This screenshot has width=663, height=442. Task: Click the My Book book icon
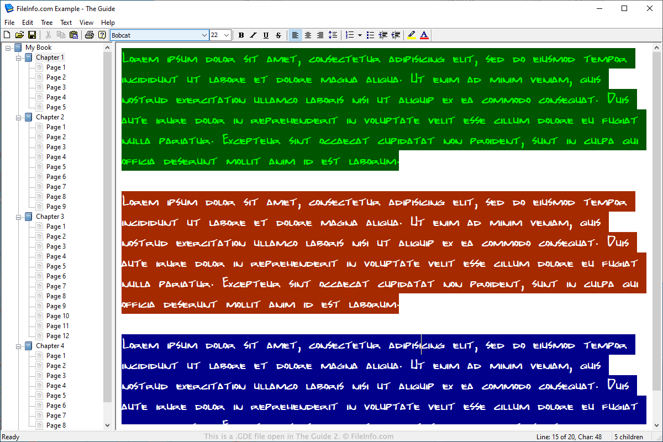pyautogui.click(x=18, y=48)
